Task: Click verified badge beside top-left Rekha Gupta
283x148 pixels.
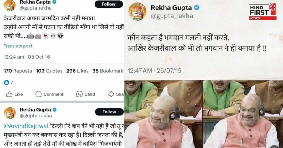Action: 54,2
